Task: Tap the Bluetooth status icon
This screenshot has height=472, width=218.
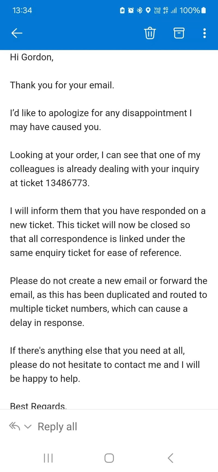Action: coord(140,10)
